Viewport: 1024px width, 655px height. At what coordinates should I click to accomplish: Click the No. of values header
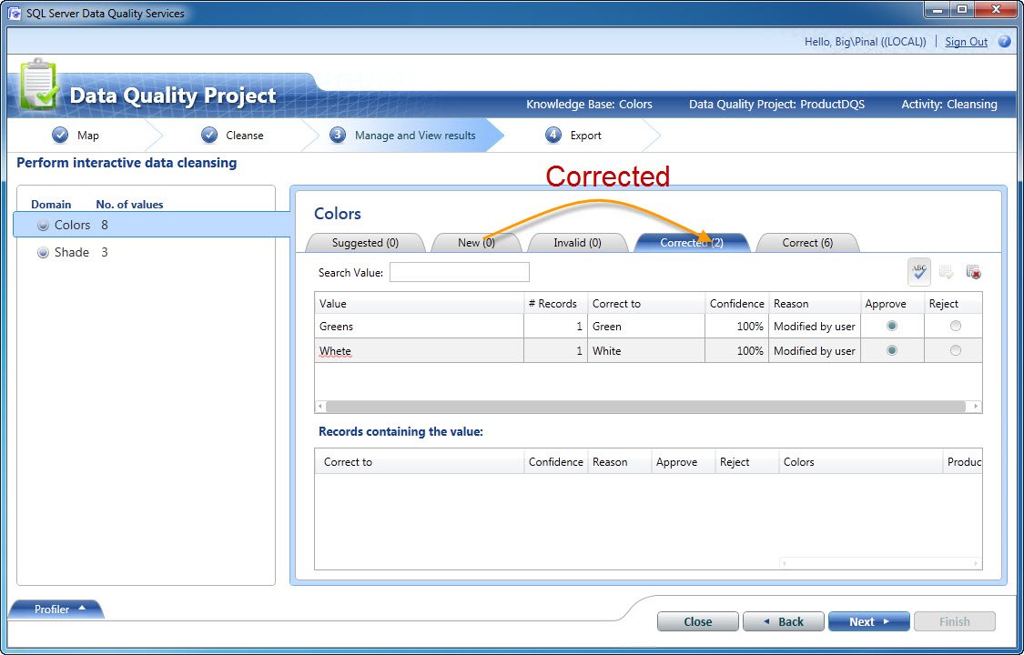click(x=129, y=204)
